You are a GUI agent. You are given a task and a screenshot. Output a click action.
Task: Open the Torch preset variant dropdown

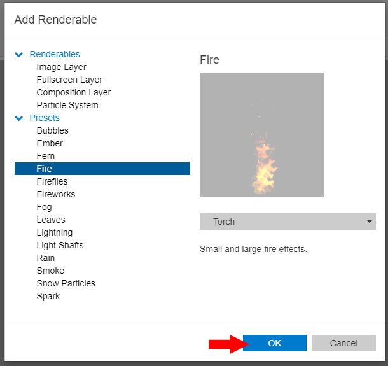(x=288, y=222)
